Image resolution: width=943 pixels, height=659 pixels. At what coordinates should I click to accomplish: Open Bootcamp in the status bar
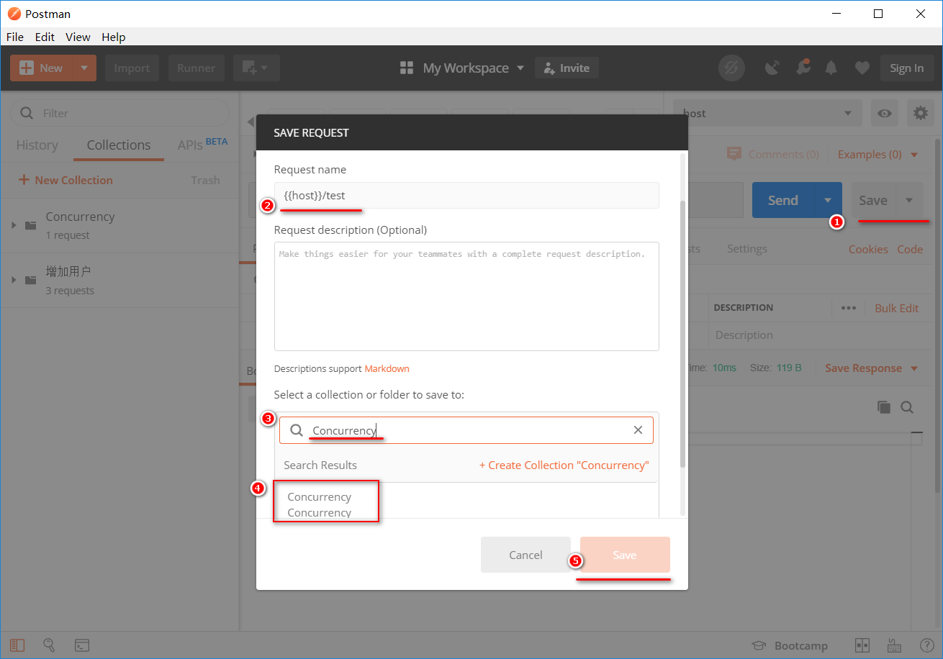[790, 645]
